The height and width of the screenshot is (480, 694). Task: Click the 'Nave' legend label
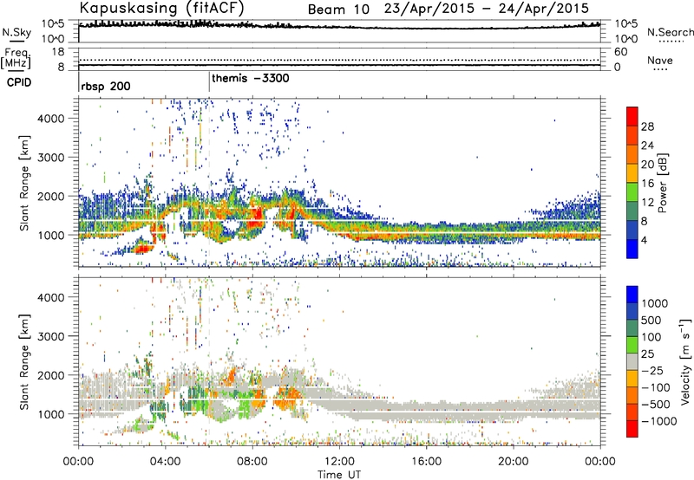coord(660,61)
